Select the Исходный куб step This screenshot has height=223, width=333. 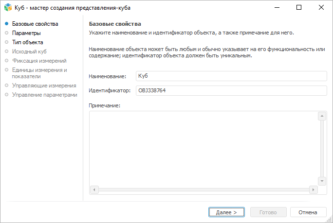point(29,51)
